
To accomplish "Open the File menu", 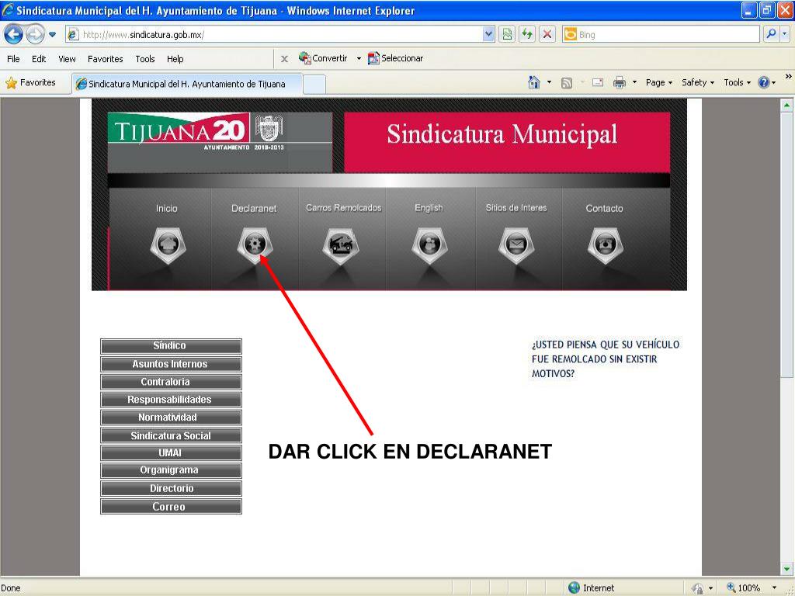I will pos(13,59).
